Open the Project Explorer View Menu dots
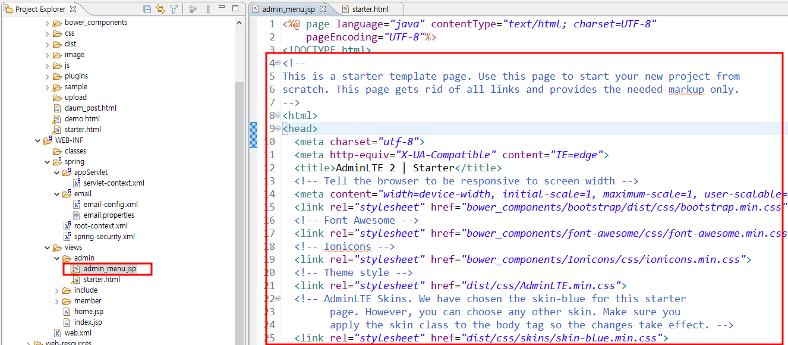Viewport: 788px width, 345px height. [208, 9]
